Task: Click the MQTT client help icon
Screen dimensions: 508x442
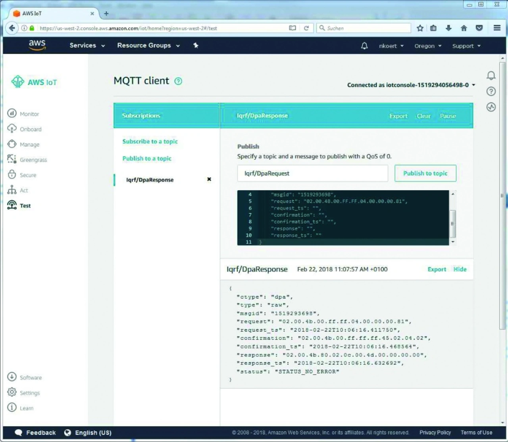Action: pos(179,81)
